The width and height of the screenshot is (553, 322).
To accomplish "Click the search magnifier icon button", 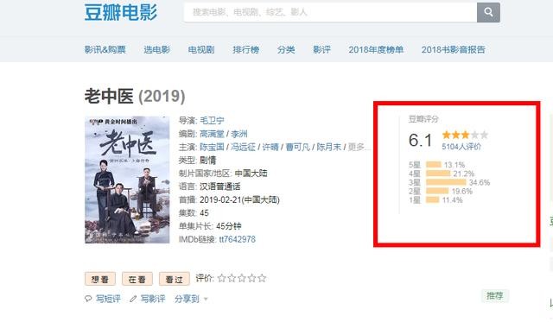I will click(488, 12).
